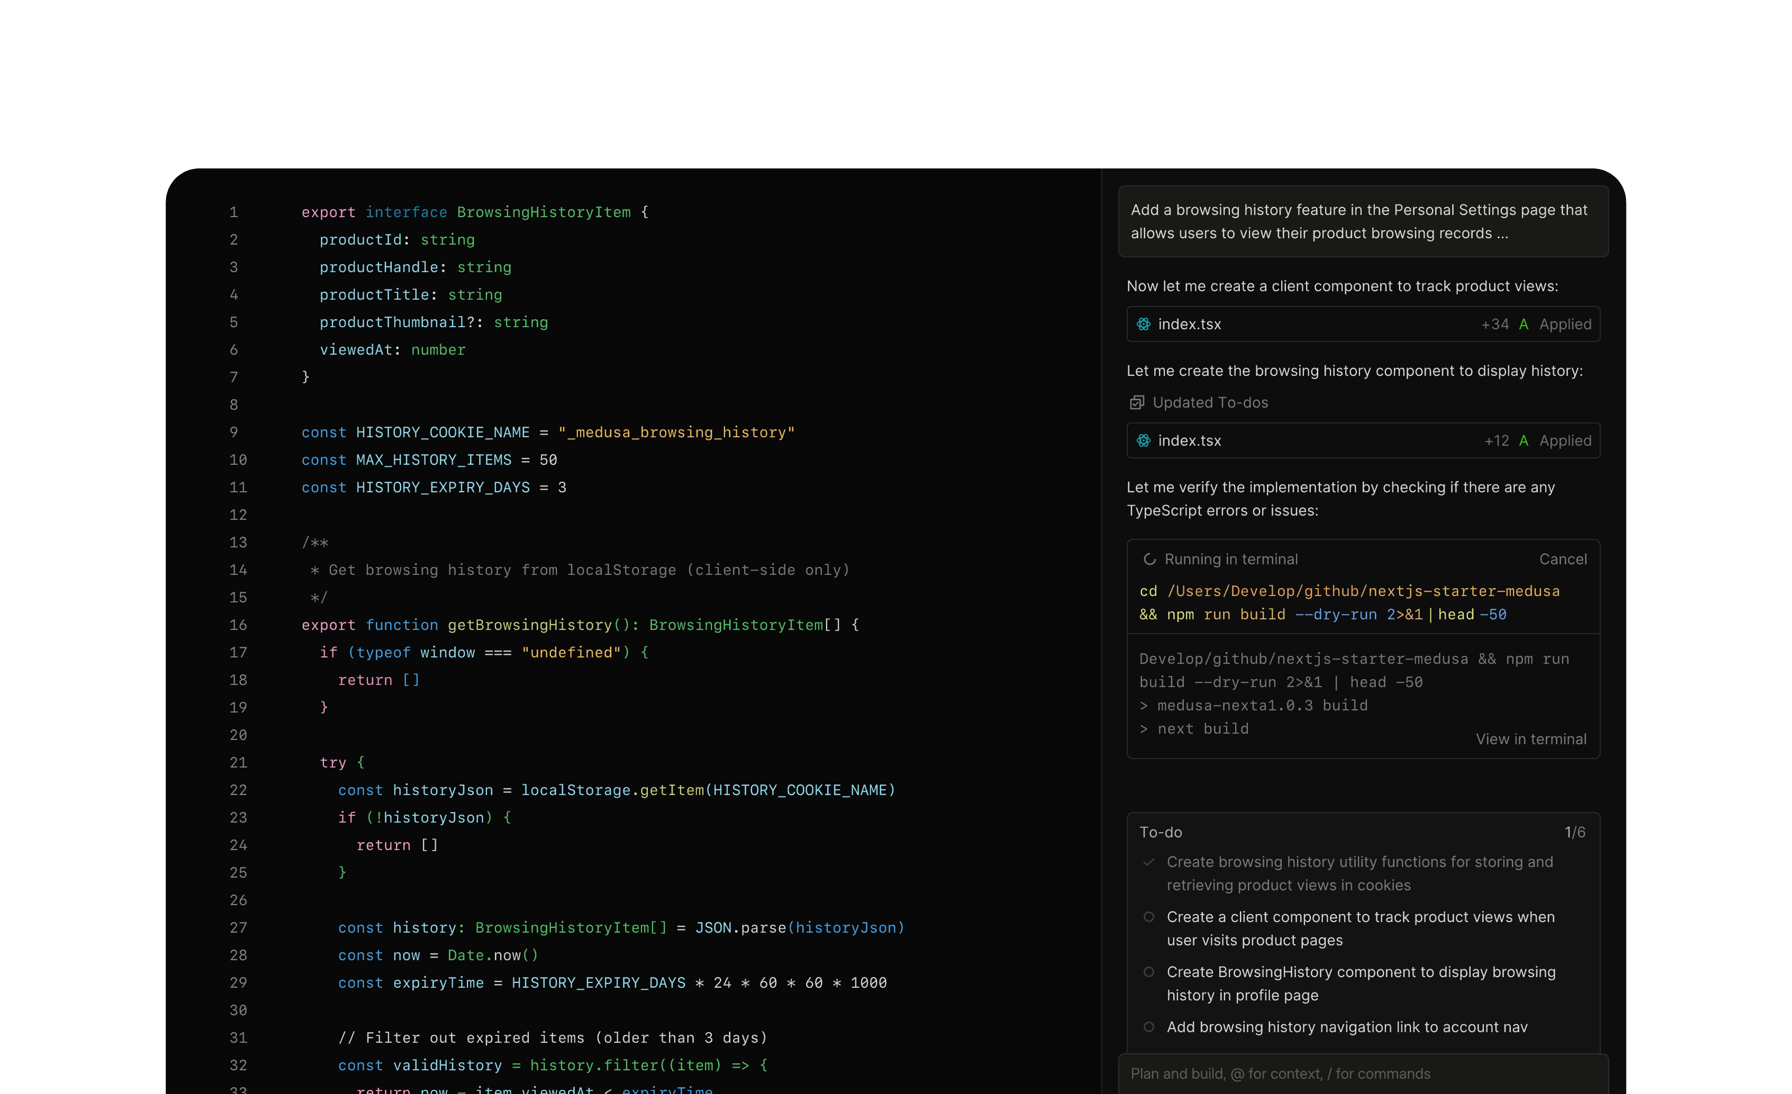Image resolution: width=1792 pixels, height=1094 pixels.
Task: Click the getBrowsingHistory function name on line 16
Action: tap(530, 625)
